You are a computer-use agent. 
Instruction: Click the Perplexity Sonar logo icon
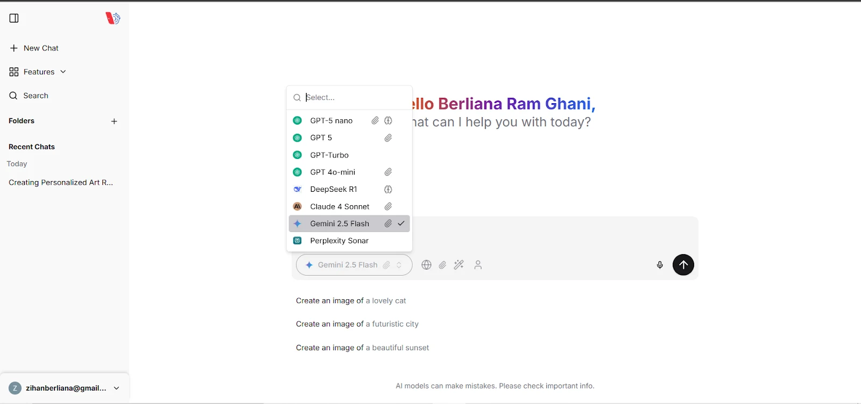(x=297, y=241)
